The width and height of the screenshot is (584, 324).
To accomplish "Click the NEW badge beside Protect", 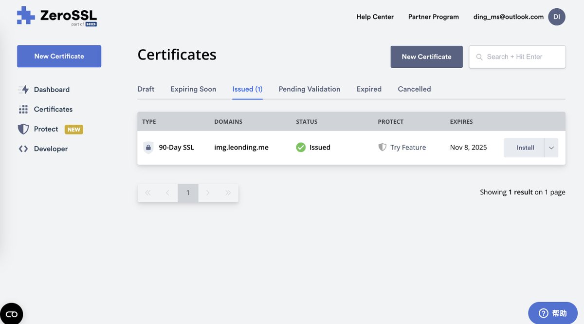I will tap(74, 130).
